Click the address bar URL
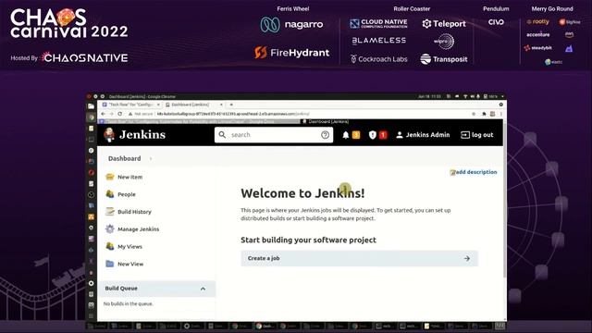The width and height of the screenshot is (592, 333). coord(233,114)
